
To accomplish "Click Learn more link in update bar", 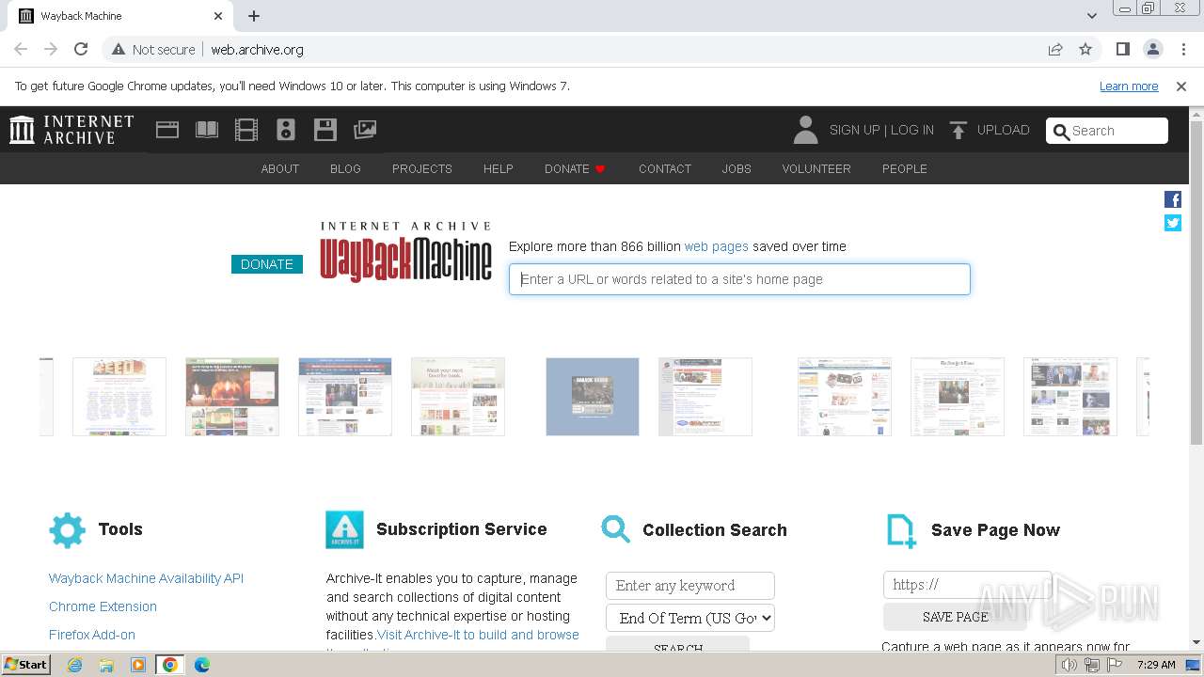I will coord(1129,86).
